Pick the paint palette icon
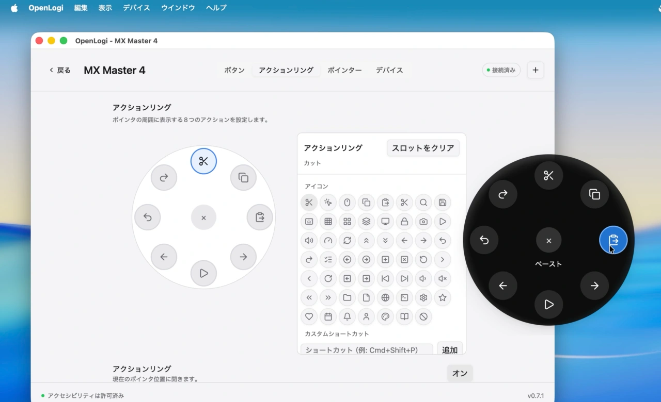This screenshot has height=402, width=661. (385, 317)
